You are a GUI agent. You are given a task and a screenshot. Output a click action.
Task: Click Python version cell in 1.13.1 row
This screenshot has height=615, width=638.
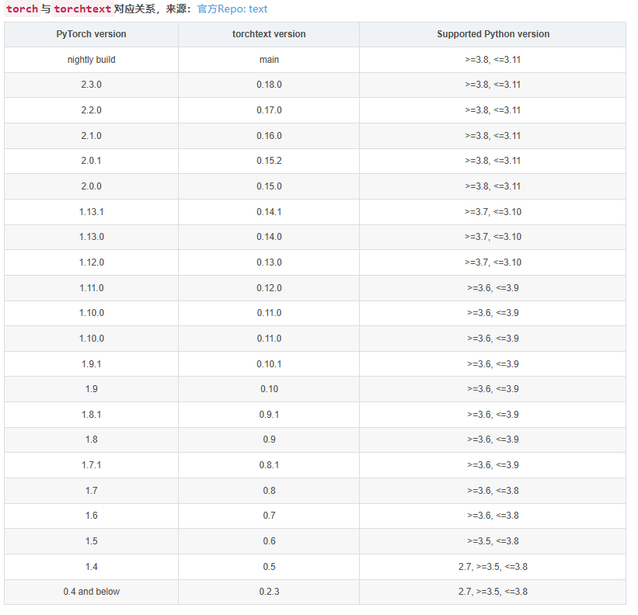493,212
